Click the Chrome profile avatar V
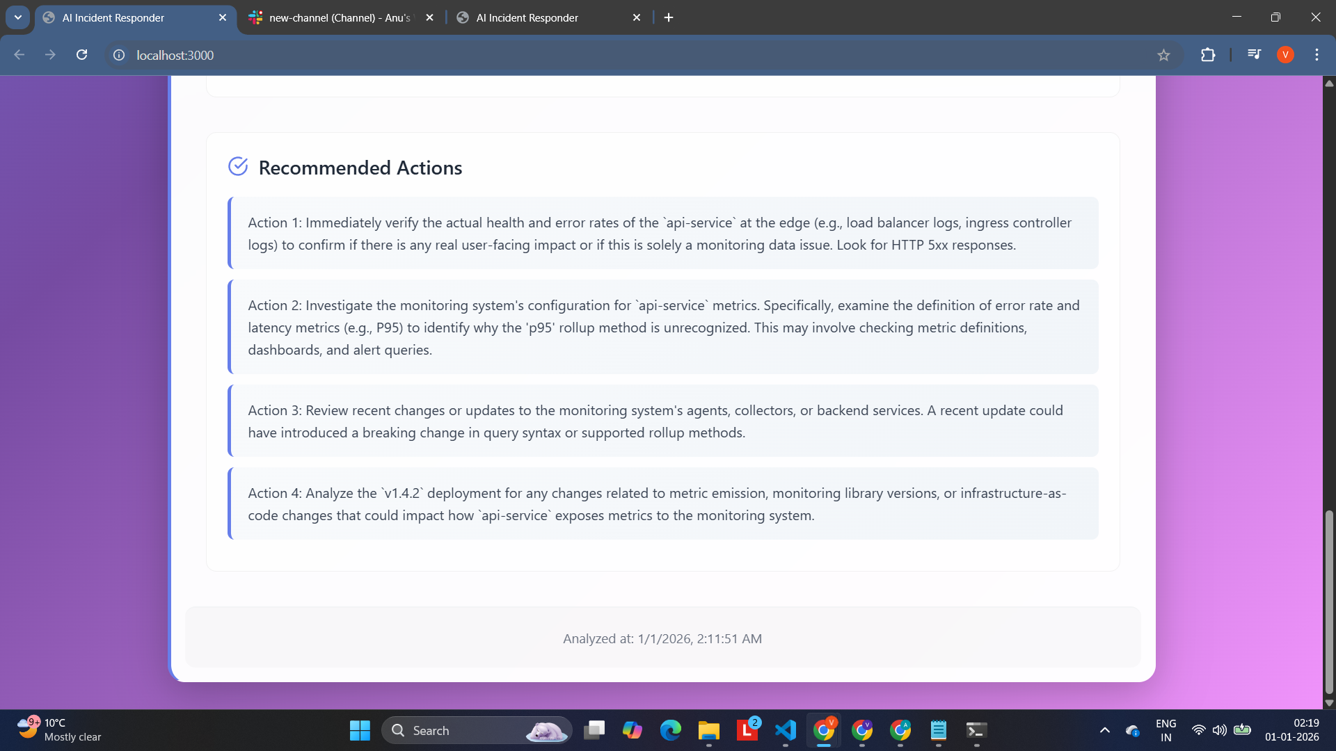 1285,55
